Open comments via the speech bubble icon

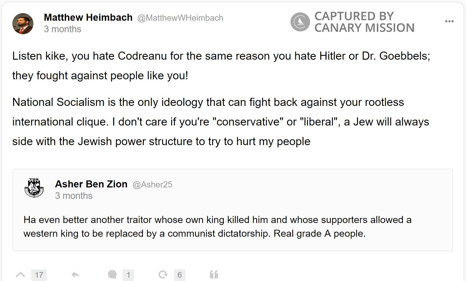tap(113, 274)
